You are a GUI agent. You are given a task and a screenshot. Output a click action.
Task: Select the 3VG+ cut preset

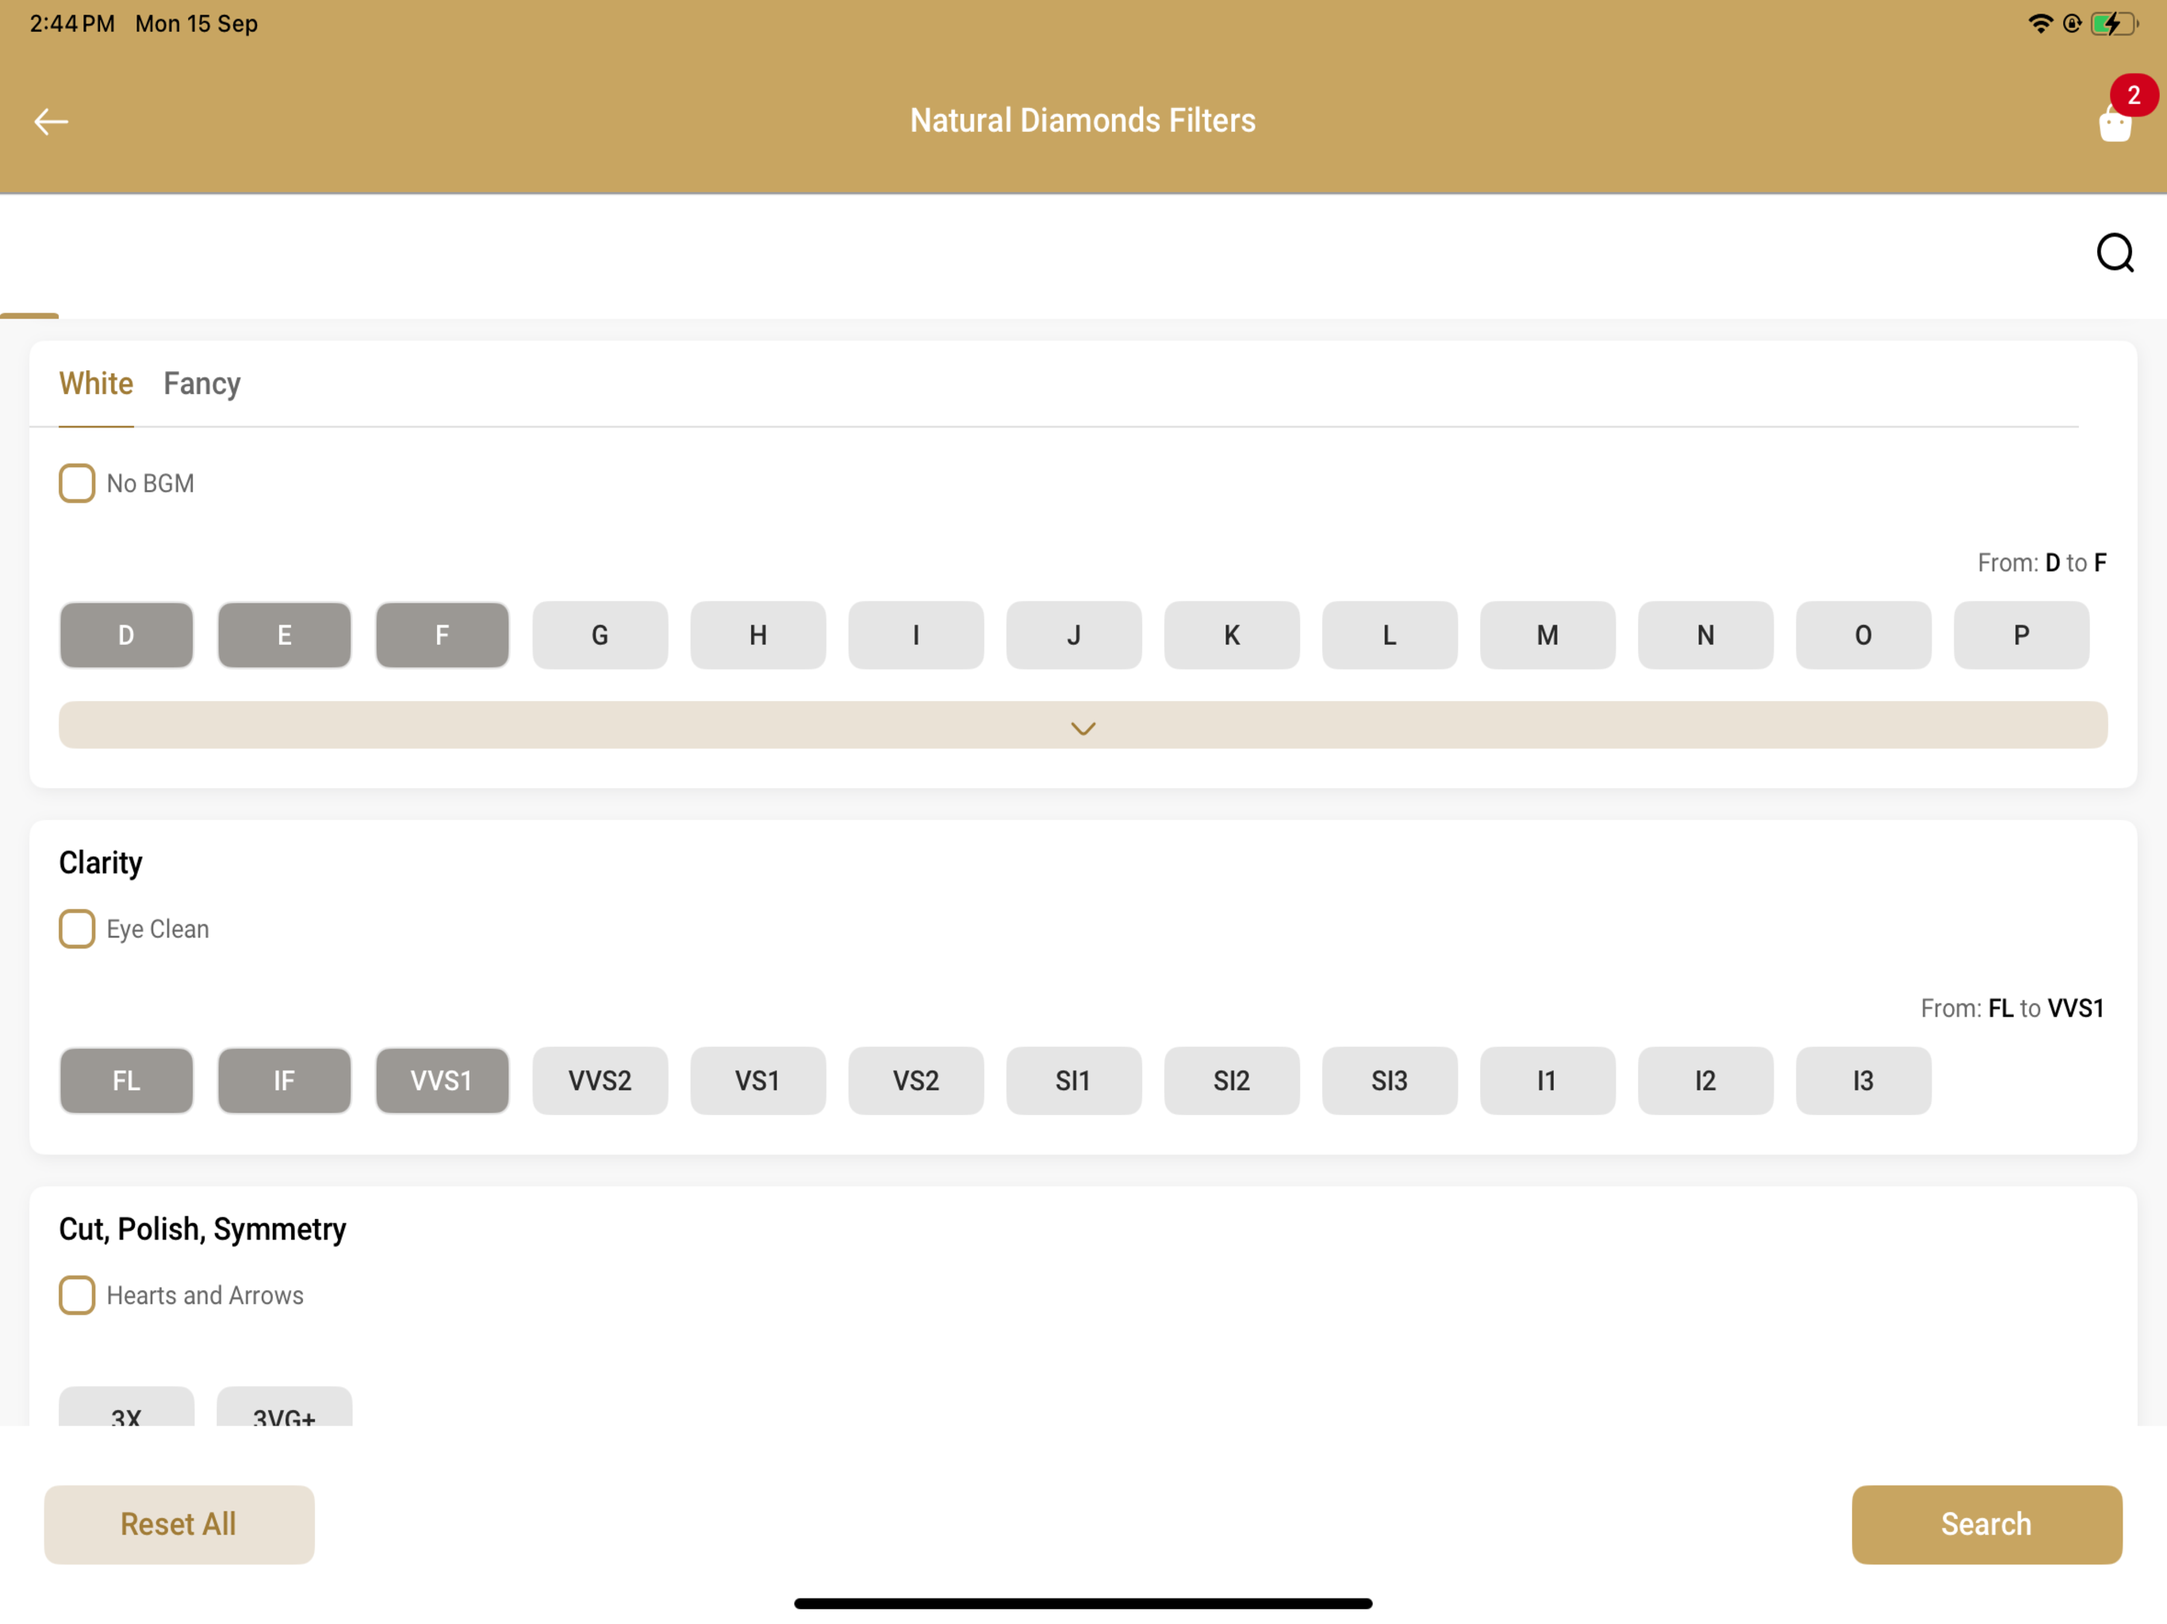[284, 1408]
